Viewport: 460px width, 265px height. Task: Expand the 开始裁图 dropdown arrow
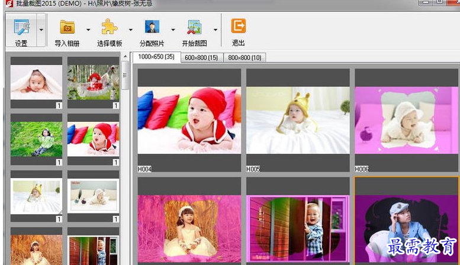click(215, 30)
